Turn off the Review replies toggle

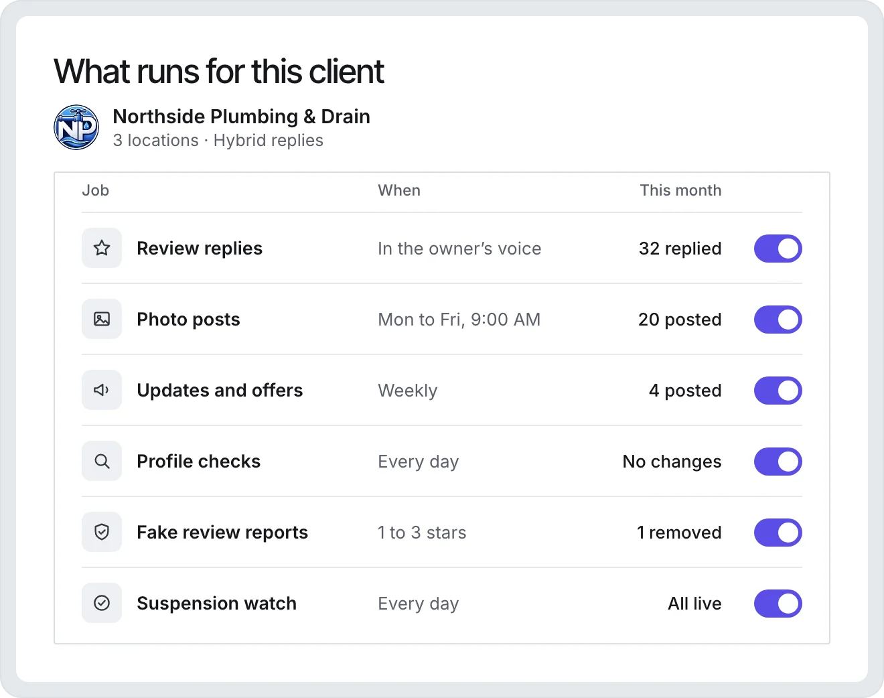pyautogui.click(x=778, y=249)
